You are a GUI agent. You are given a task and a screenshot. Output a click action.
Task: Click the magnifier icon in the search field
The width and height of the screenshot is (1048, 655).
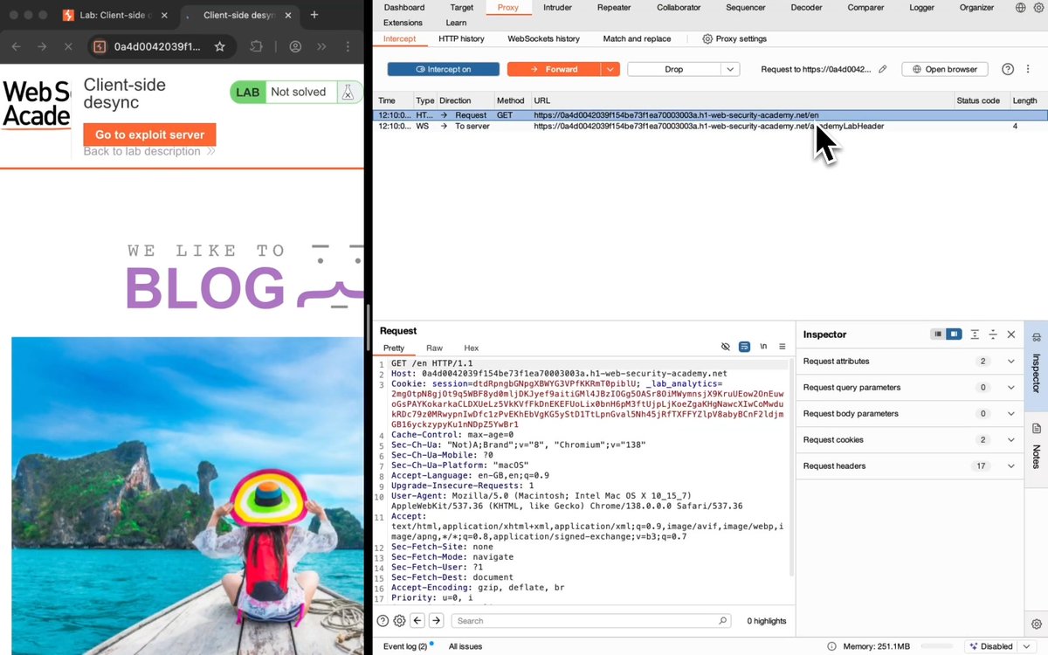722,621
